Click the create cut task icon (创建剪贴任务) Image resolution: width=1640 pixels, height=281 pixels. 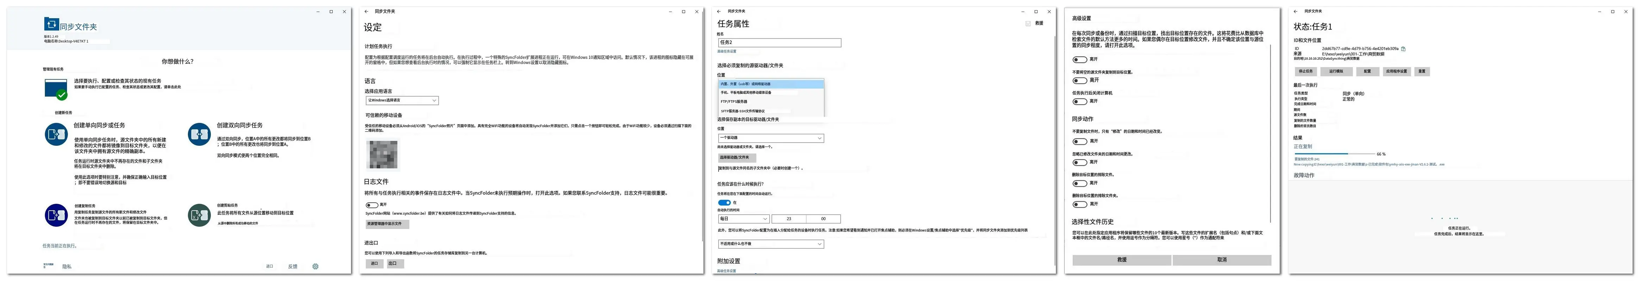(x=199, y=215)
